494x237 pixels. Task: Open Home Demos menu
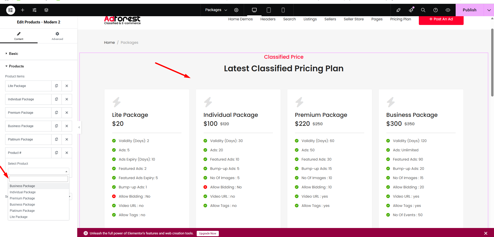click(240, 19)
